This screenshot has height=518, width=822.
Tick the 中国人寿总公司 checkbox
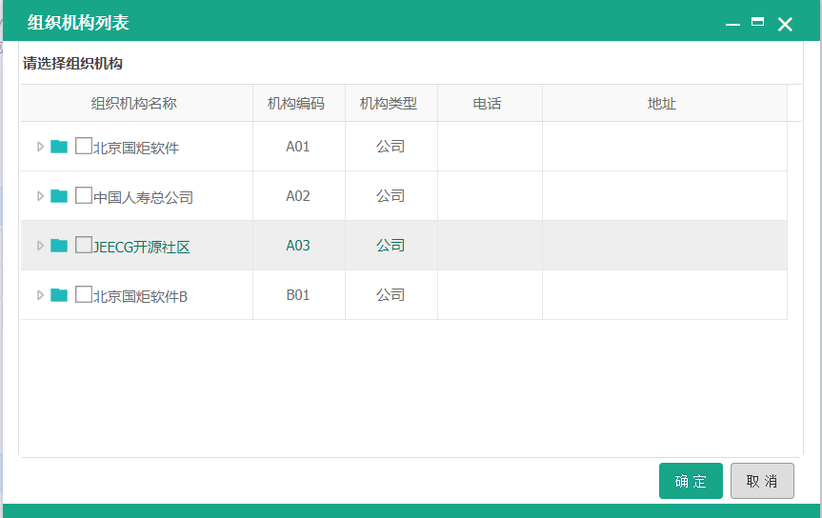(x=84, y=195)
